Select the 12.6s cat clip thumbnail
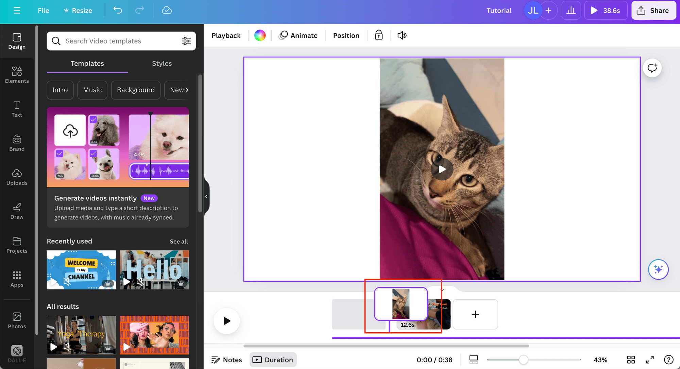The width and height of the screenshot is (680, 369). tap(401, 304)
